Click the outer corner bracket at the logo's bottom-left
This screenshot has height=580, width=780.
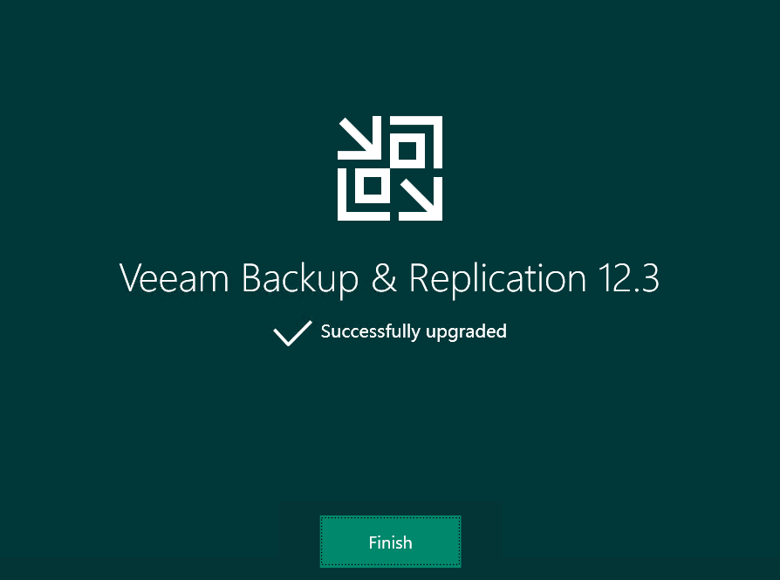point(346,211)
